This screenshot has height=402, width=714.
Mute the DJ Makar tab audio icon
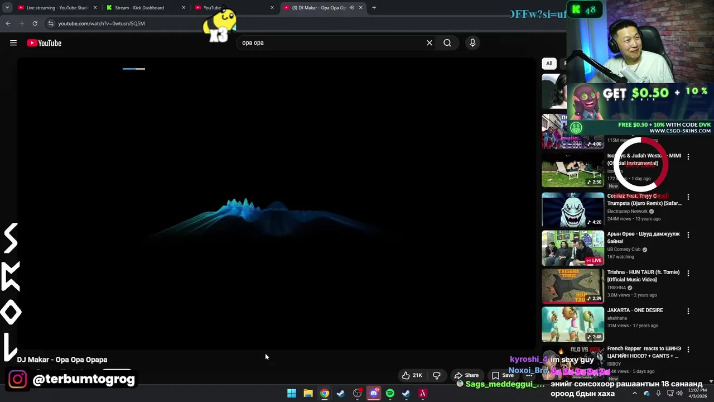coord(351,8)
